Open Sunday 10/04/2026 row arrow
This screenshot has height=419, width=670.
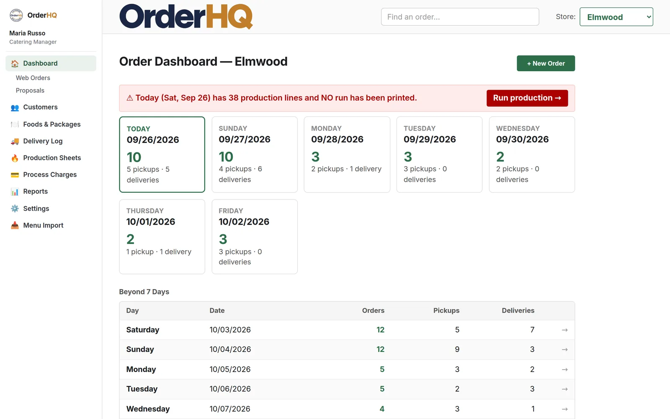click(564, 349)
